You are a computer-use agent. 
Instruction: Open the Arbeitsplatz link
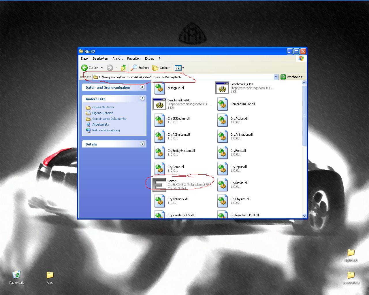point(100,124)
